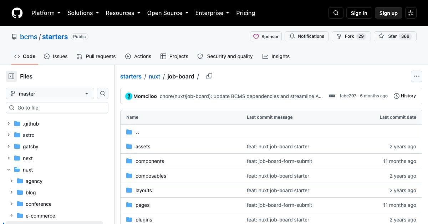428x224 pixels.
Task: View commit History link
Action: click(x=405, y=96)
